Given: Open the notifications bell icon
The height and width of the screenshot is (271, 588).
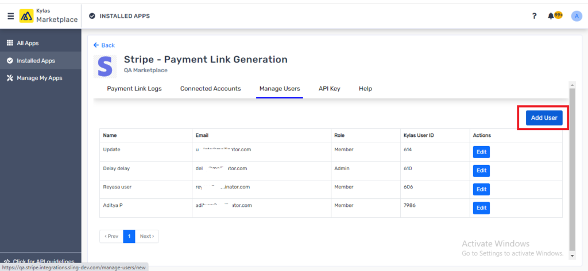Looking at the screenshot, I should pos(551,15).
